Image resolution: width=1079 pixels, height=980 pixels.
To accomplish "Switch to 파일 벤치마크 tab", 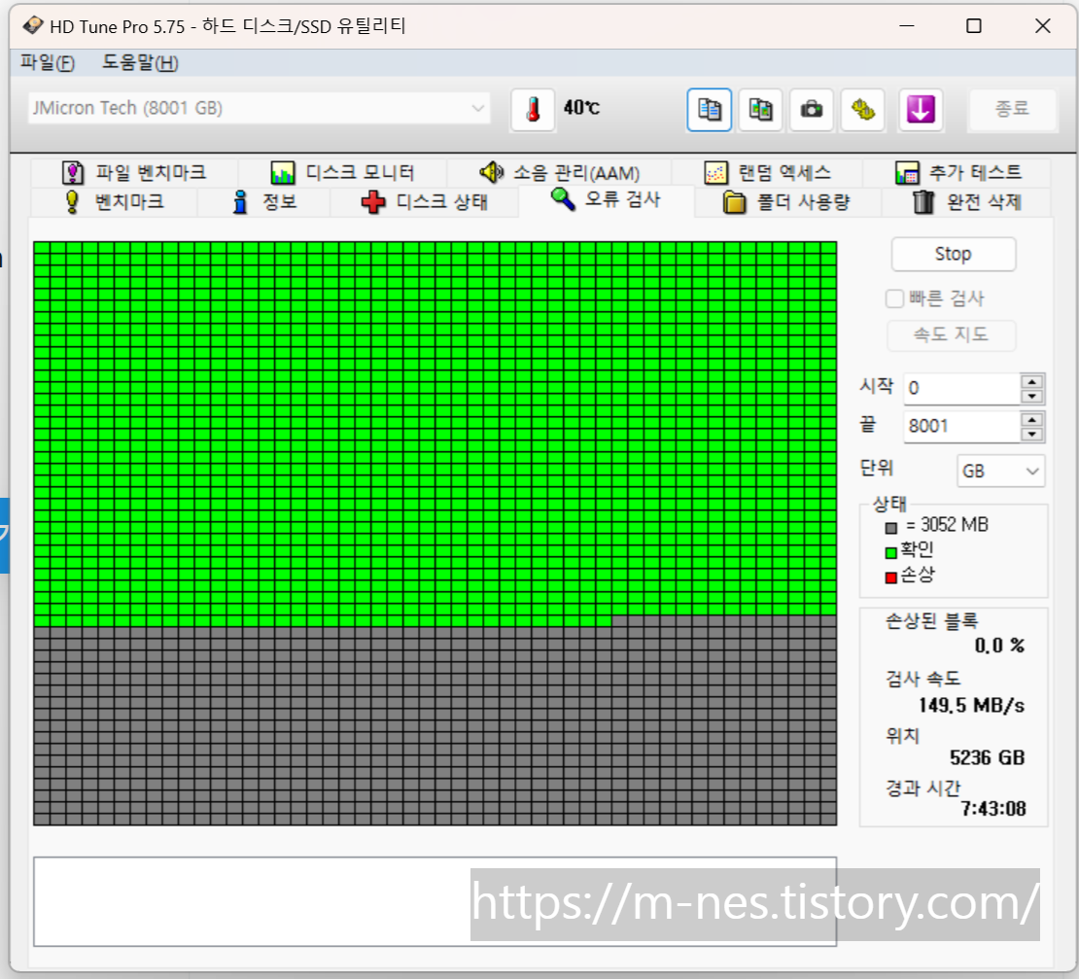I will click(x=134, y=172).
